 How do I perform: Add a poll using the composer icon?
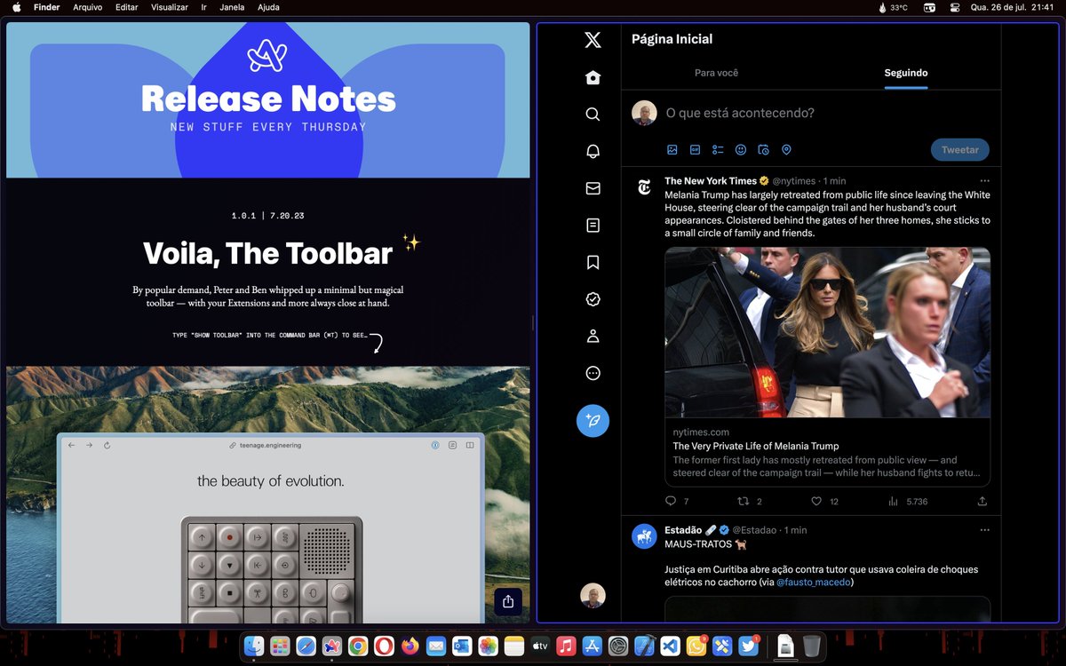[x=718, y=150]
